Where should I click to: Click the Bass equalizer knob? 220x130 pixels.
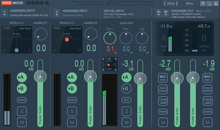[x=110, y=38]
